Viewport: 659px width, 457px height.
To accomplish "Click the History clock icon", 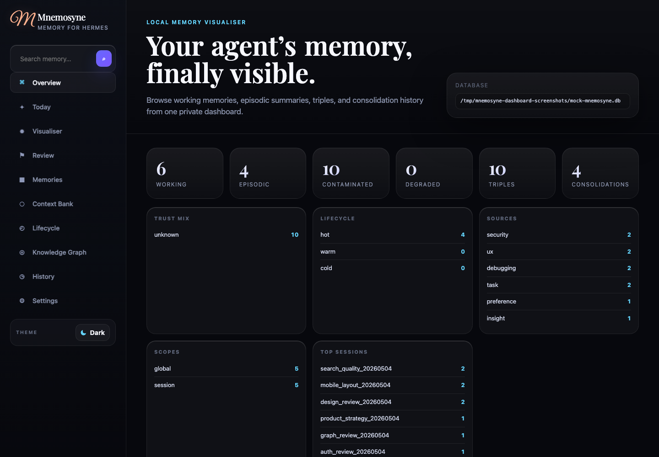I will tap(22, 276).
